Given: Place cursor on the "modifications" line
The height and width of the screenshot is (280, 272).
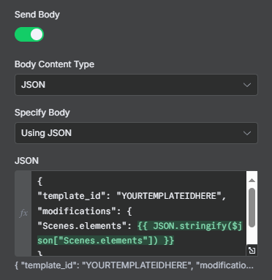Looking at the screenshot, I should [x=85, y=211].
